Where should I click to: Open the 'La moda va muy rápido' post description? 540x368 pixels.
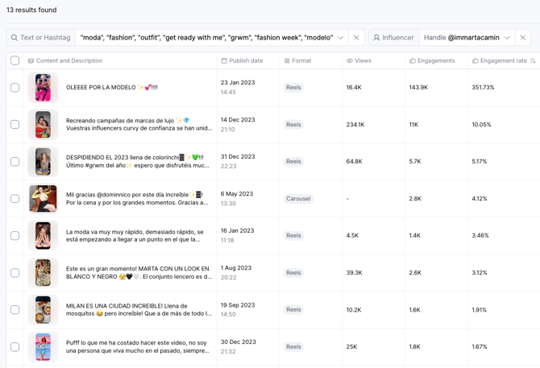pyautogui.click(x=139, y=236)
